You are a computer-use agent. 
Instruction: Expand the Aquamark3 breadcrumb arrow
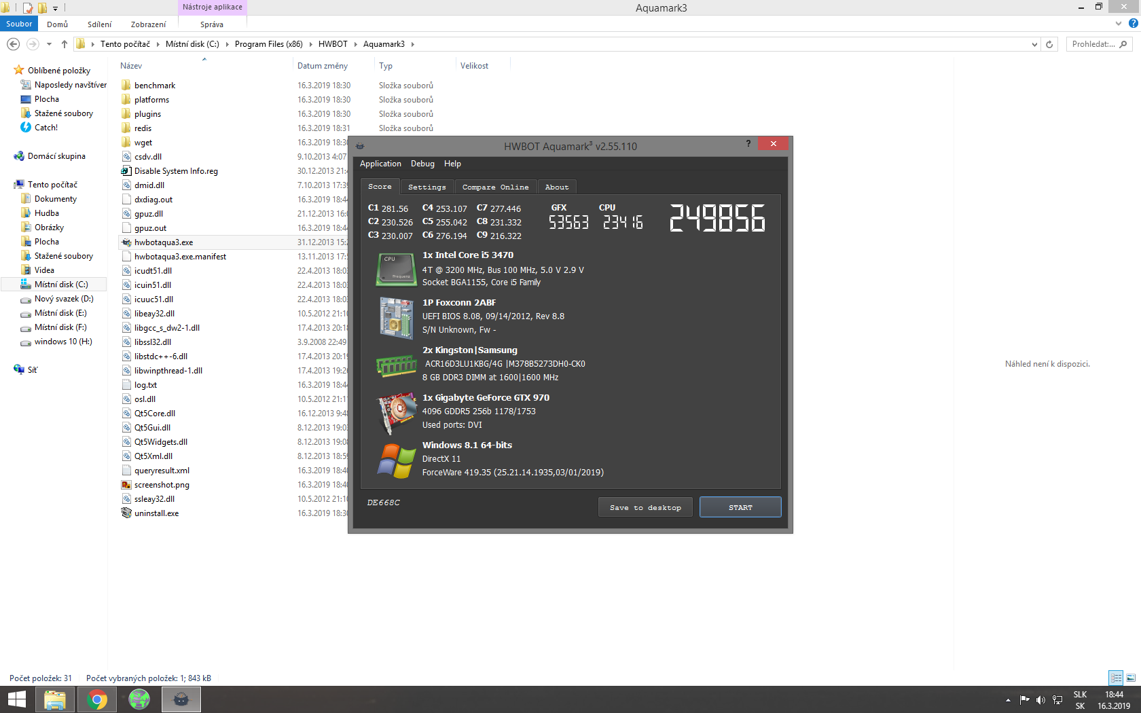tap(412, 44)
